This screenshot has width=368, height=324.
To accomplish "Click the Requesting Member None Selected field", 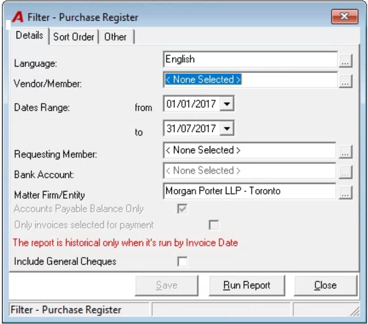I will coord(249,150).
